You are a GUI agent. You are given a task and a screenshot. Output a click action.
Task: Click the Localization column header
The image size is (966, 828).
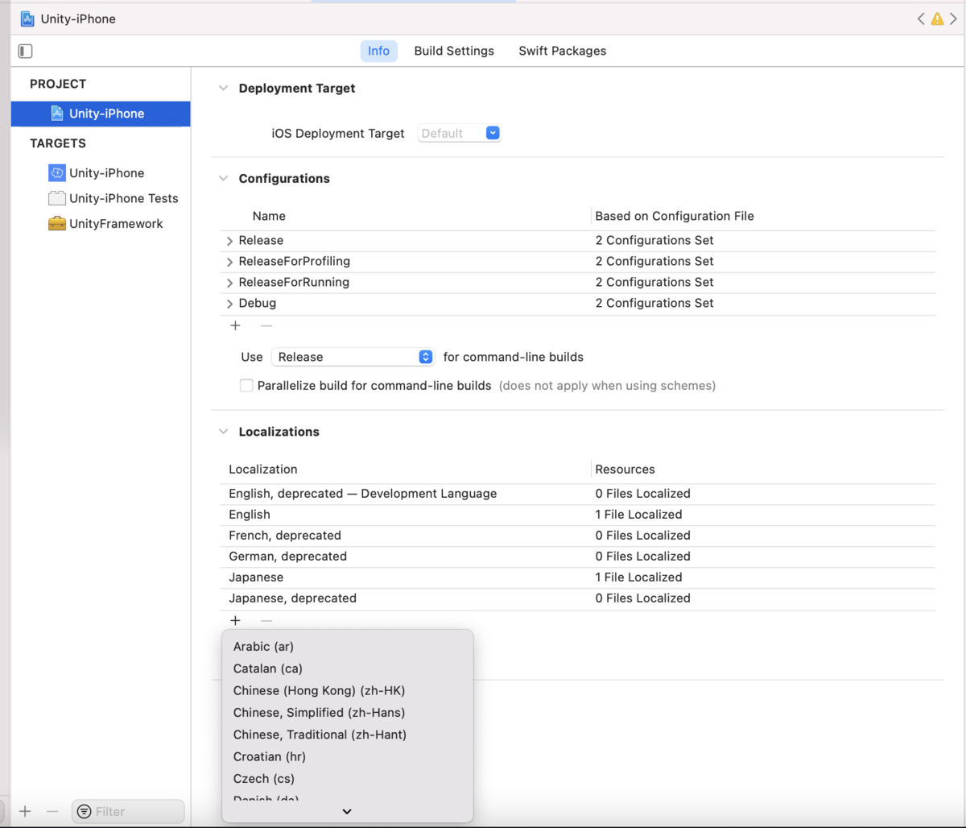(x=263, y=470)
